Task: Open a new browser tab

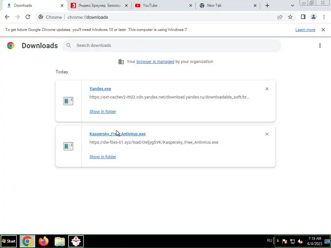Action: (267, 5)
